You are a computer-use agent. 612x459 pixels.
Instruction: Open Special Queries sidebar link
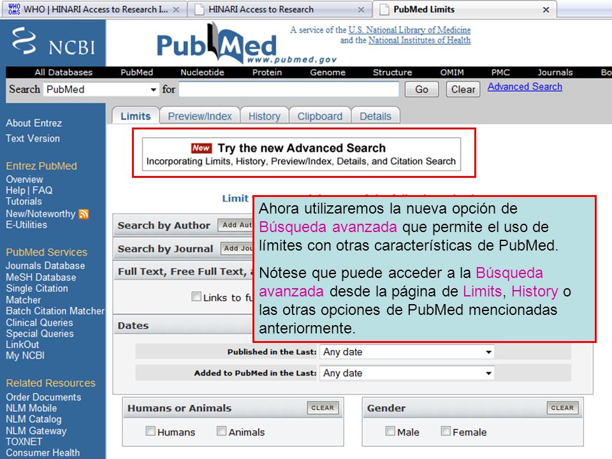[x=40, y=333]
